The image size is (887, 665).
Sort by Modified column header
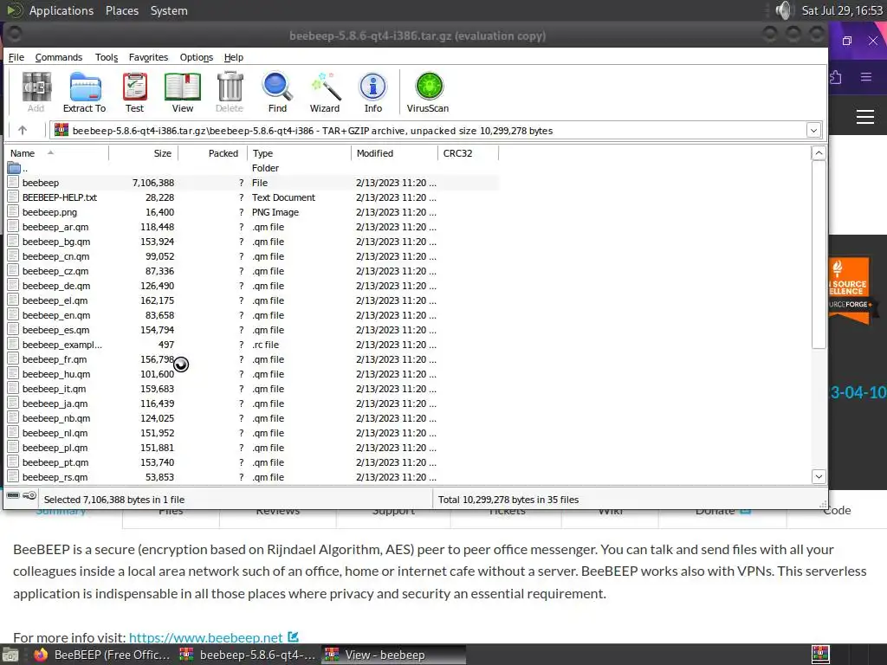point(394,153)
